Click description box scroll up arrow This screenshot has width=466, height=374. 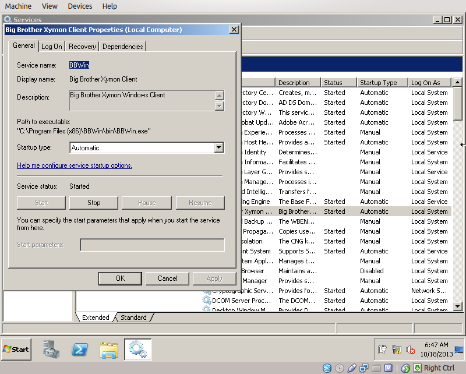click(220, 96)
